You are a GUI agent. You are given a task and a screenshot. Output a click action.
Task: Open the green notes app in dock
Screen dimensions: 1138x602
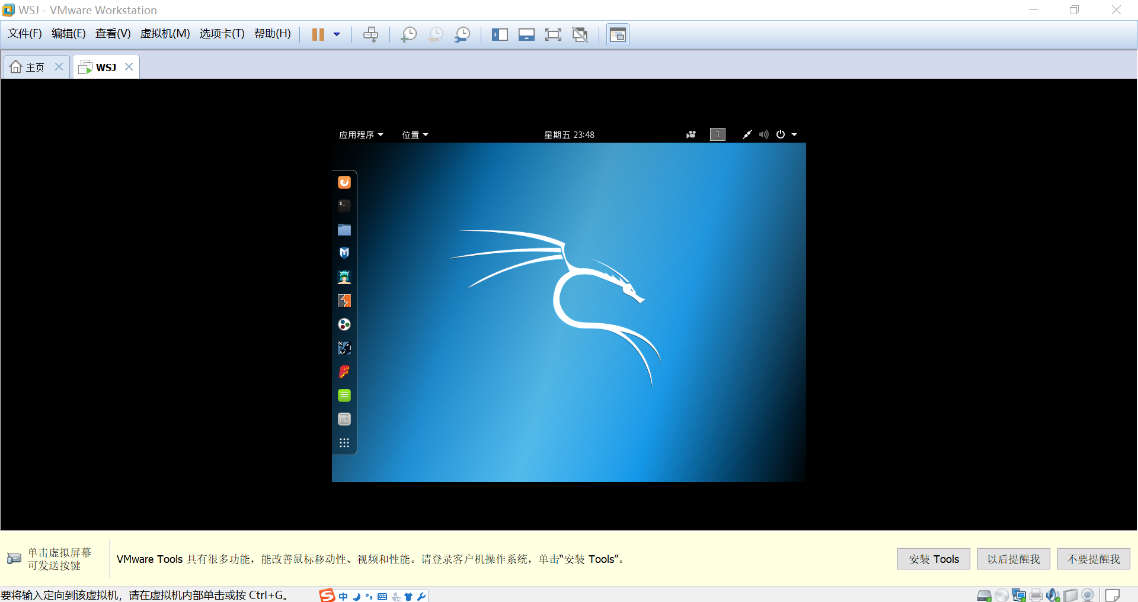(344, 395)
